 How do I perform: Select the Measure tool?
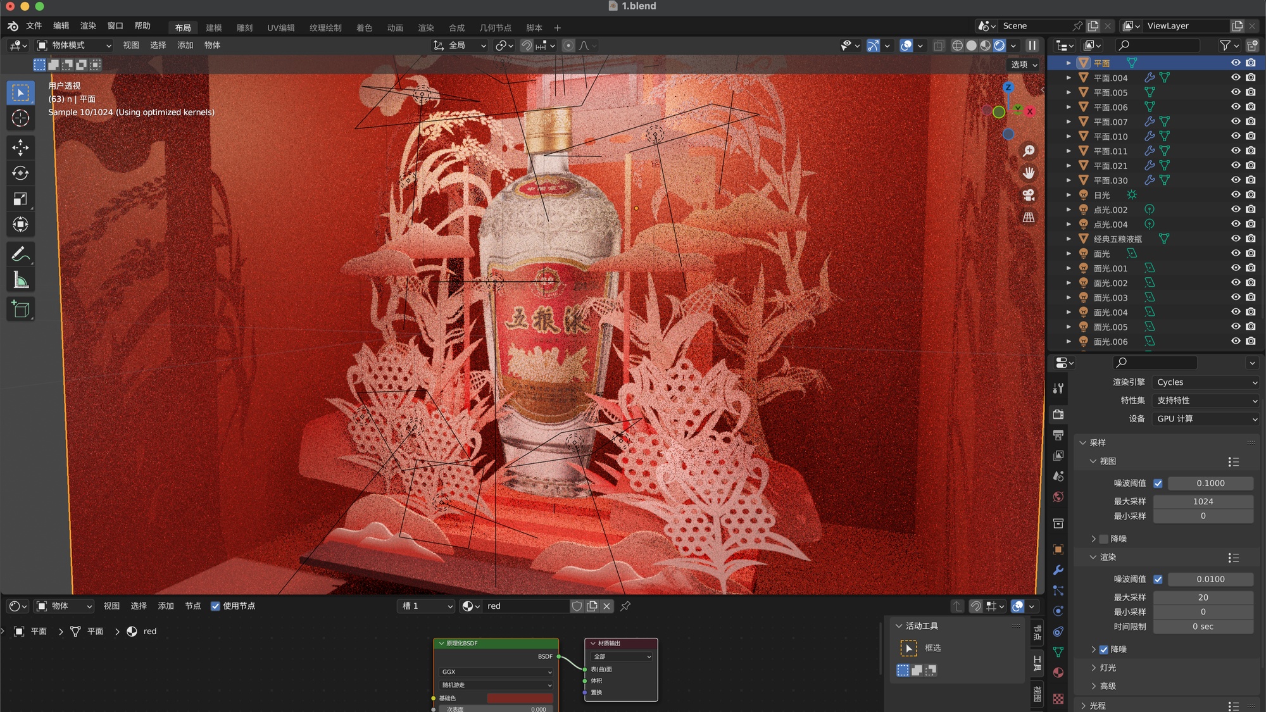[x=20, y=279]
